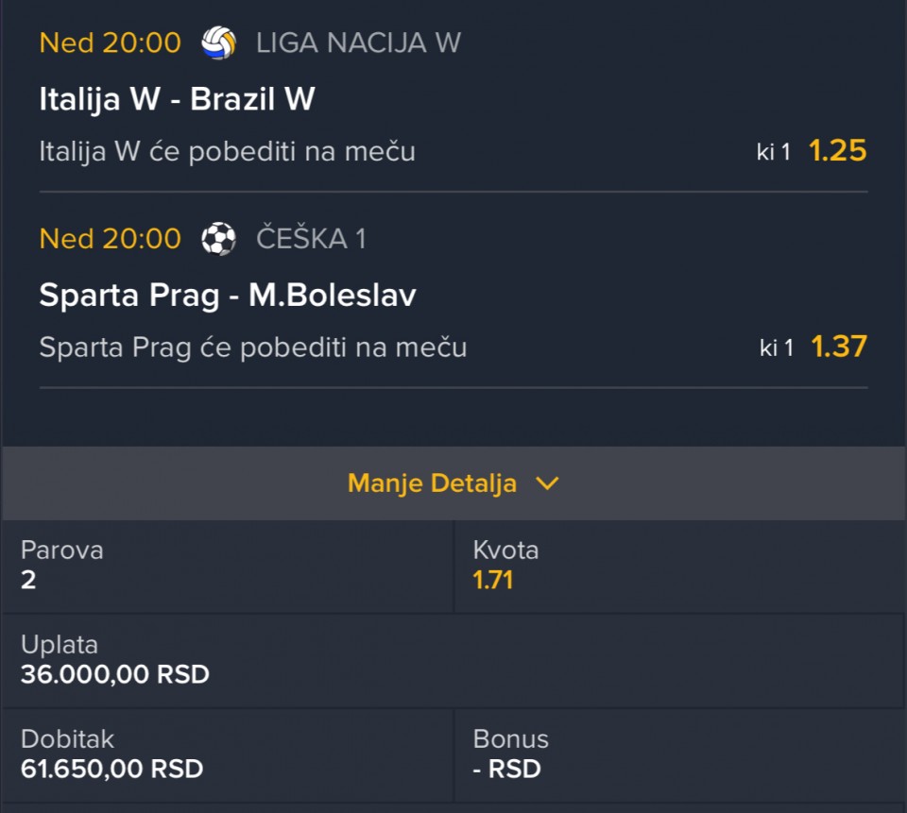The height and width of the screenshot is (813, 907).
Task: Select the 1.25 odds value
Action: pyautogui.click(x=838, y=151)
